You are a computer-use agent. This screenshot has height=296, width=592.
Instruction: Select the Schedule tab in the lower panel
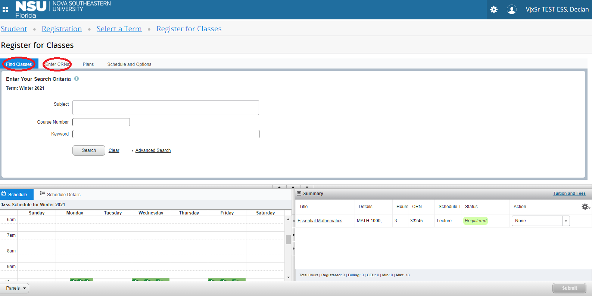tap(17, 194)
